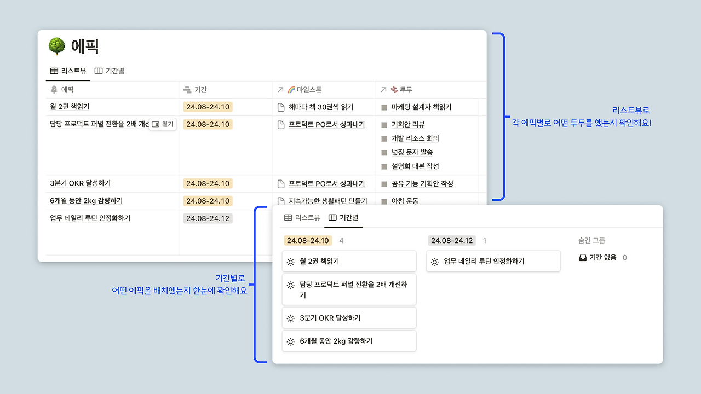Click the sun icon beside 3분기 OKR 달성하기 card
The image size is (701, 394).
[x=290, y=317]
